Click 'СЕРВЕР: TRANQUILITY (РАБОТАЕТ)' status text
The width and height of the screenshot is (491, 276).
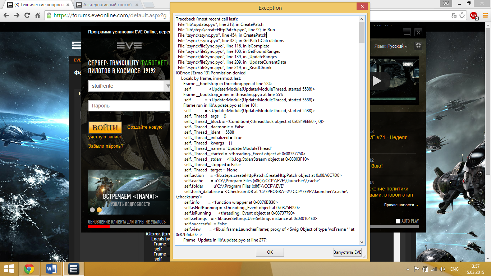[128, 63]
